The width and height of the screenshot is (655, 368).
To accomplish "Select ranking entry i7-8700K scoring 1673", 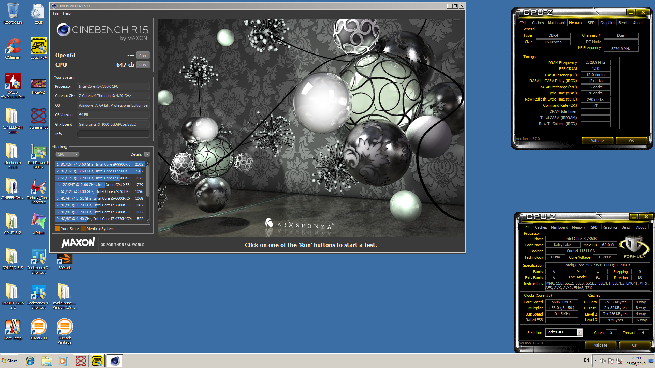I will tap(100, 178).
